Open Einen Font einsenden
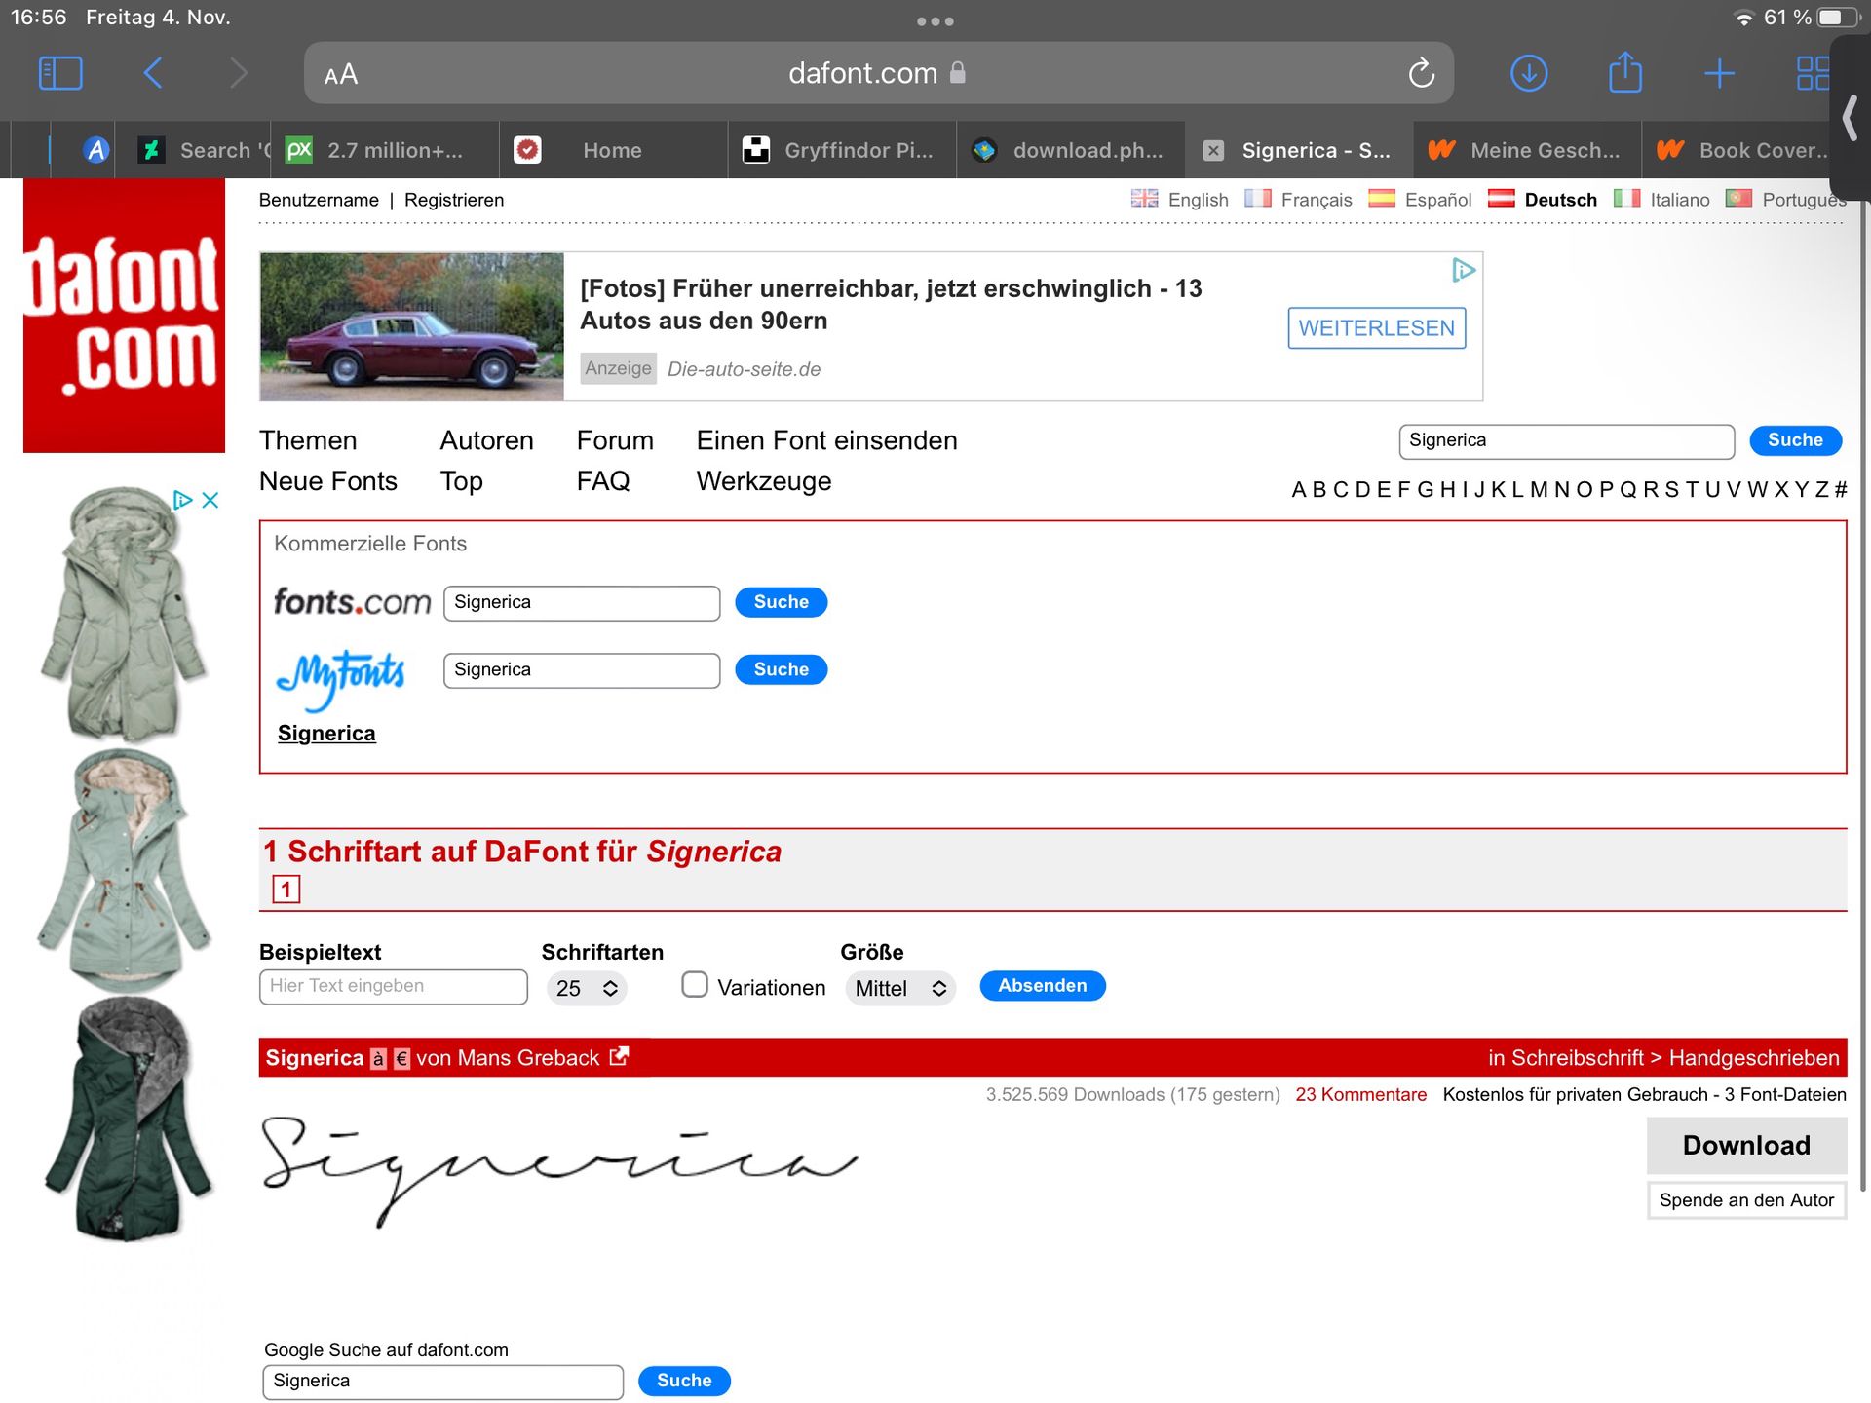The width and height of the screenshot is (1871, 1403). click(x=826, y=440)
